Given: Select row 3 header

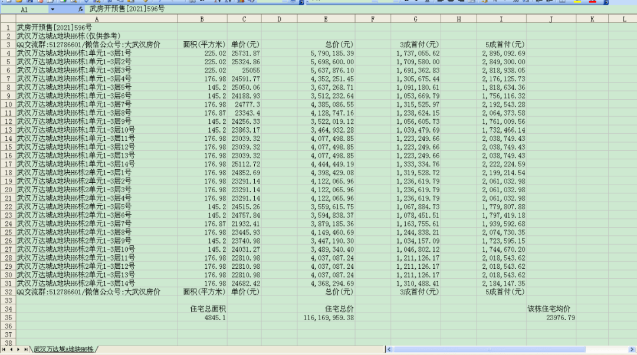Looking at the screenshot, I should click(x=8, y=44).
